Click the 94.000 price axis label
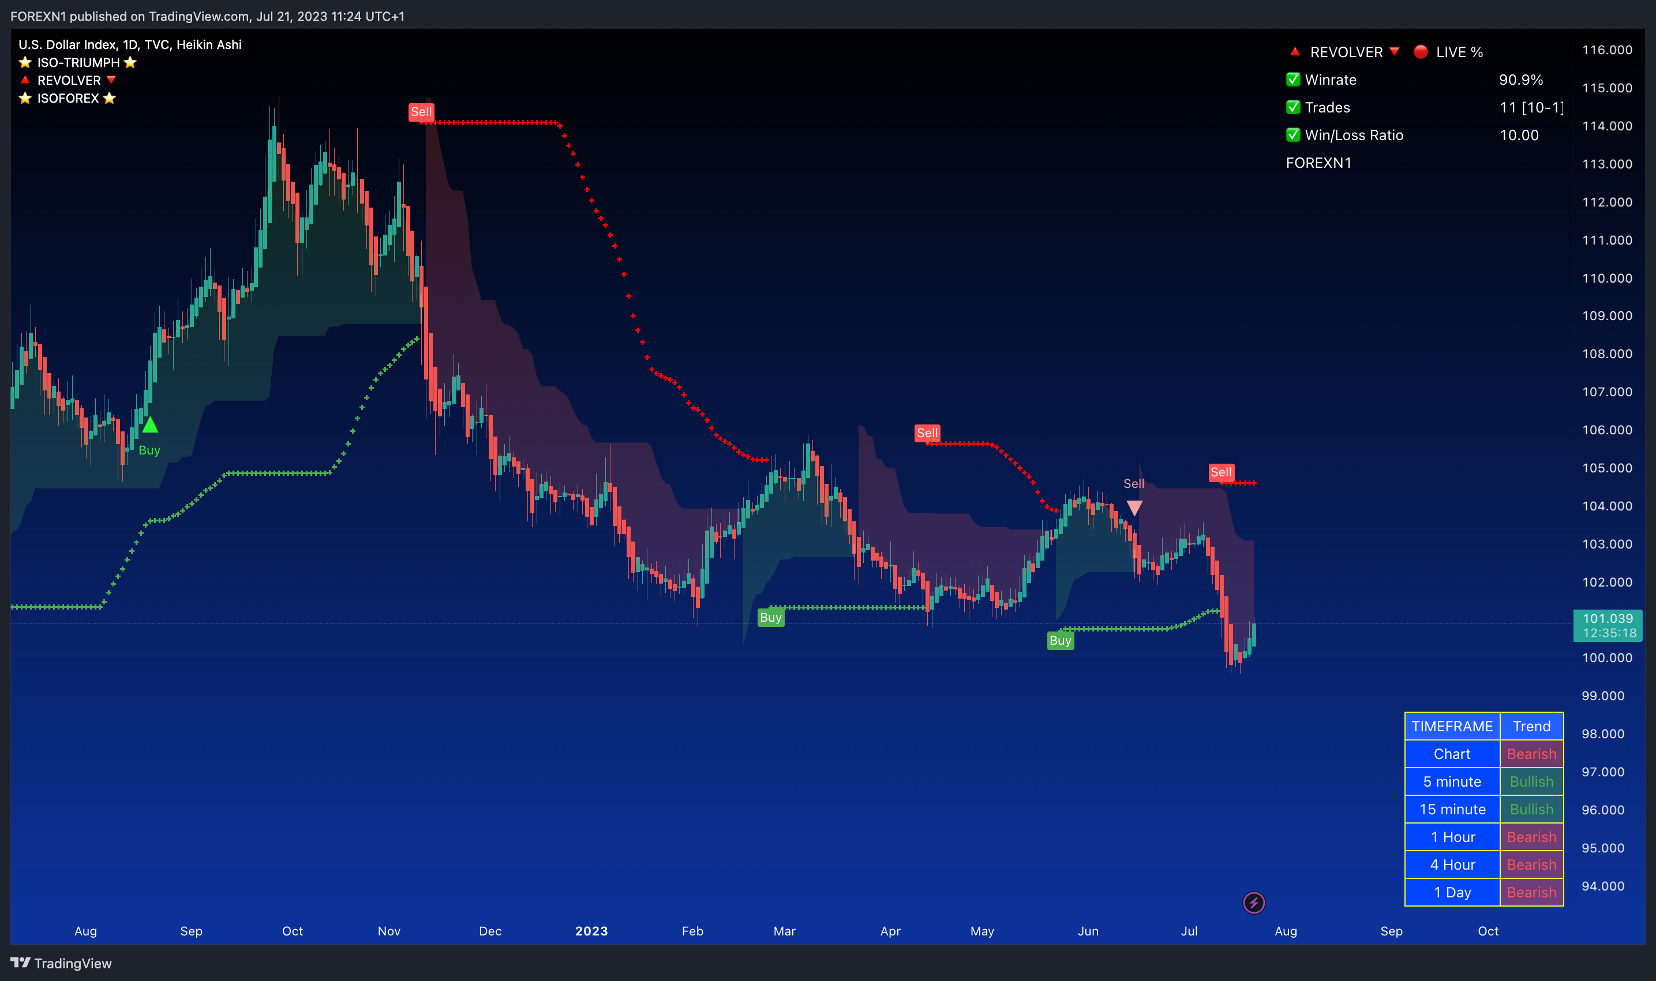This screenshot has height=981, width=1656. (x=1602, y=886)
